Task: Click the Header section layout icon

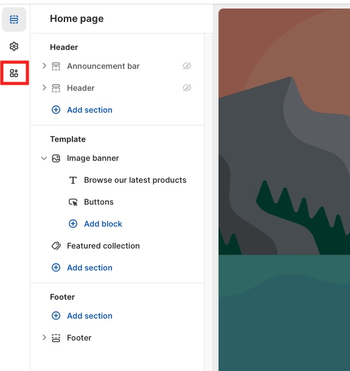Action: [x=56, y=88]
